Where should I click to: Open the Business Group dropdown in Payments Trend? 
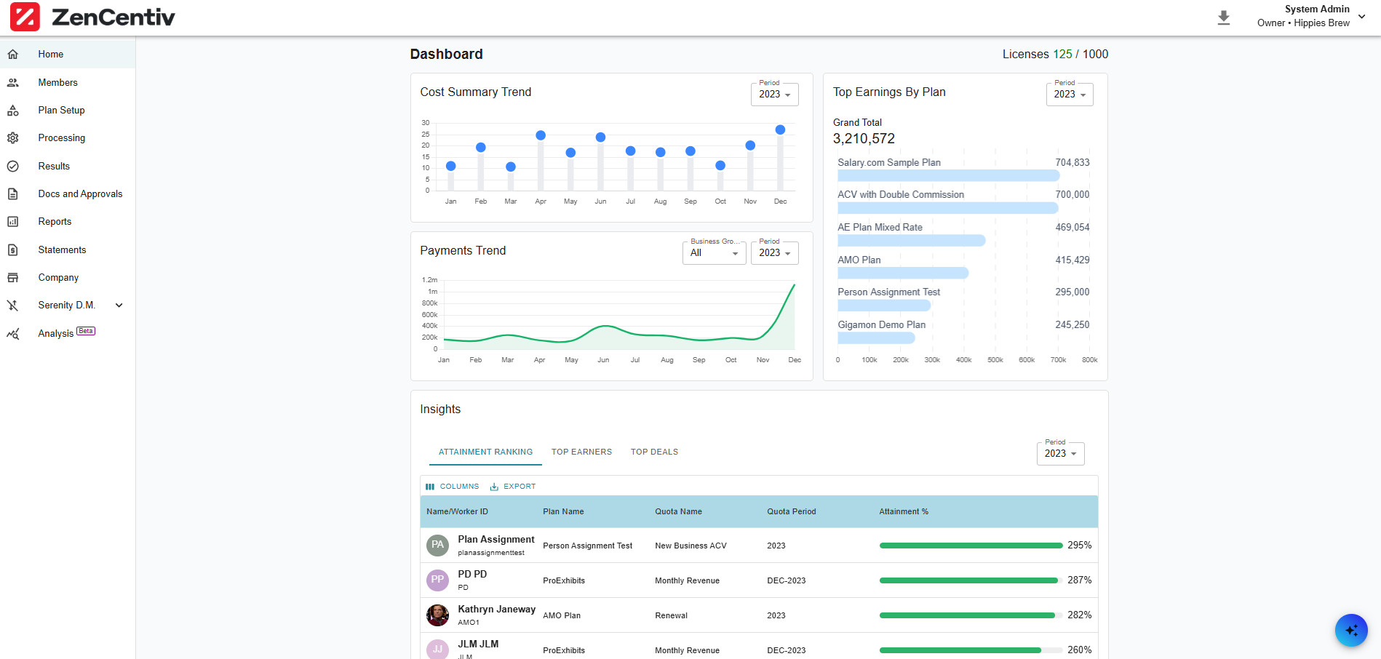714,253
